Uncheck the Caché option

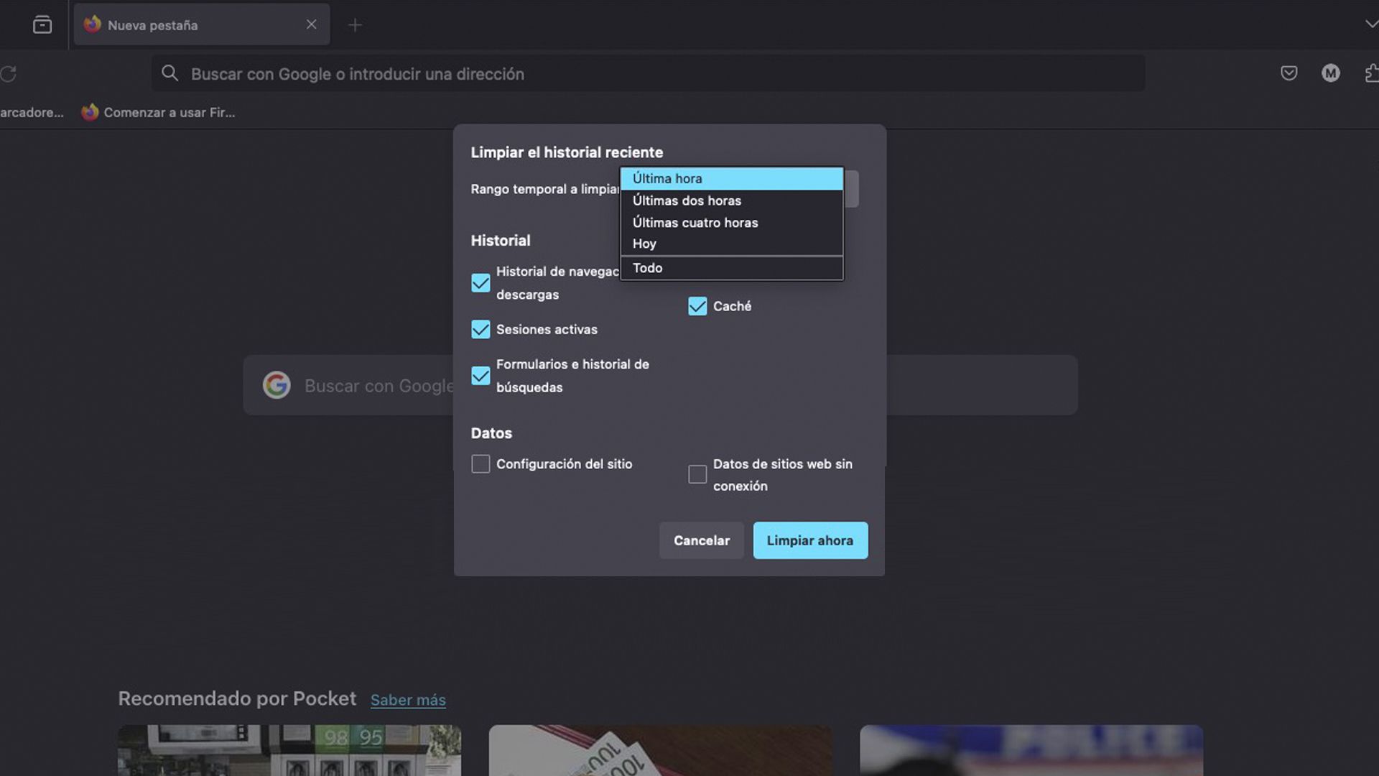(697, 306)
